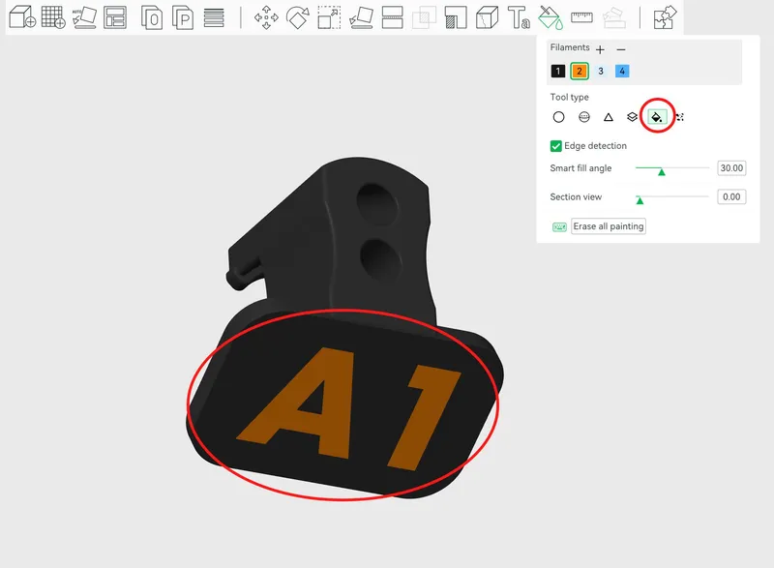
Task: Choose the circle brush tool type
Action: (558, 117)
